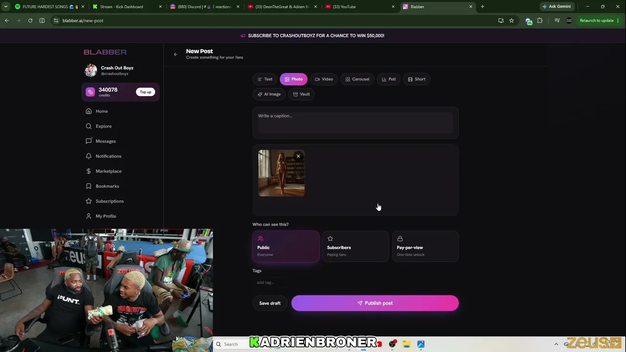Click the Explore search icon in the sidebar
Image resolution: width=626 pixels, height=352 pixels.
tap(89, 126)
